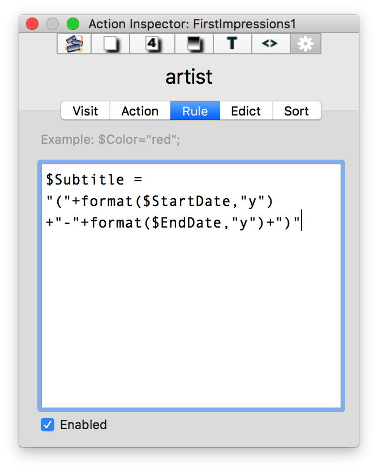Click the "Action Inspector: FirstImpressions1" window title
This screenshot has width=378, height=471.
click(192, 24)
